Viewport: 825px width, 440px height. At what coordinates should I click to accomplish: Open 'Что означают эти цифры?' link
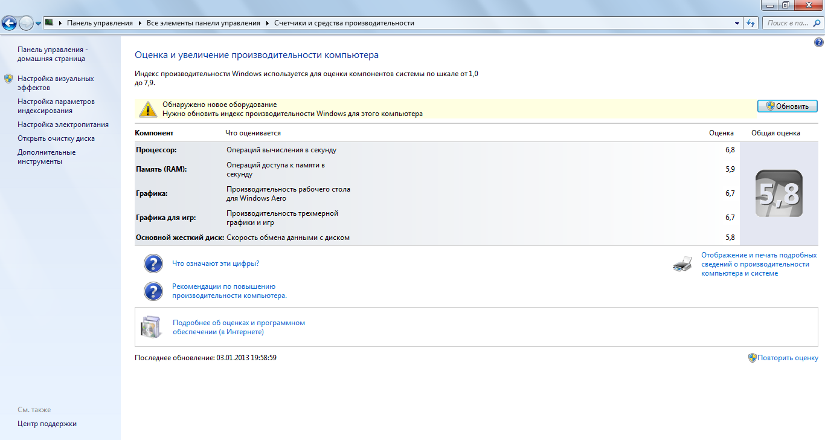coord(216,264)
